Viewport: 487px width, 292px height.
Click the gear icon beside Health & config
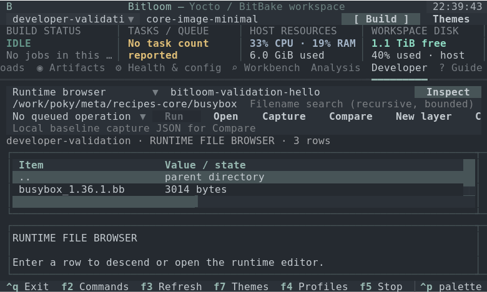(119, 68)
